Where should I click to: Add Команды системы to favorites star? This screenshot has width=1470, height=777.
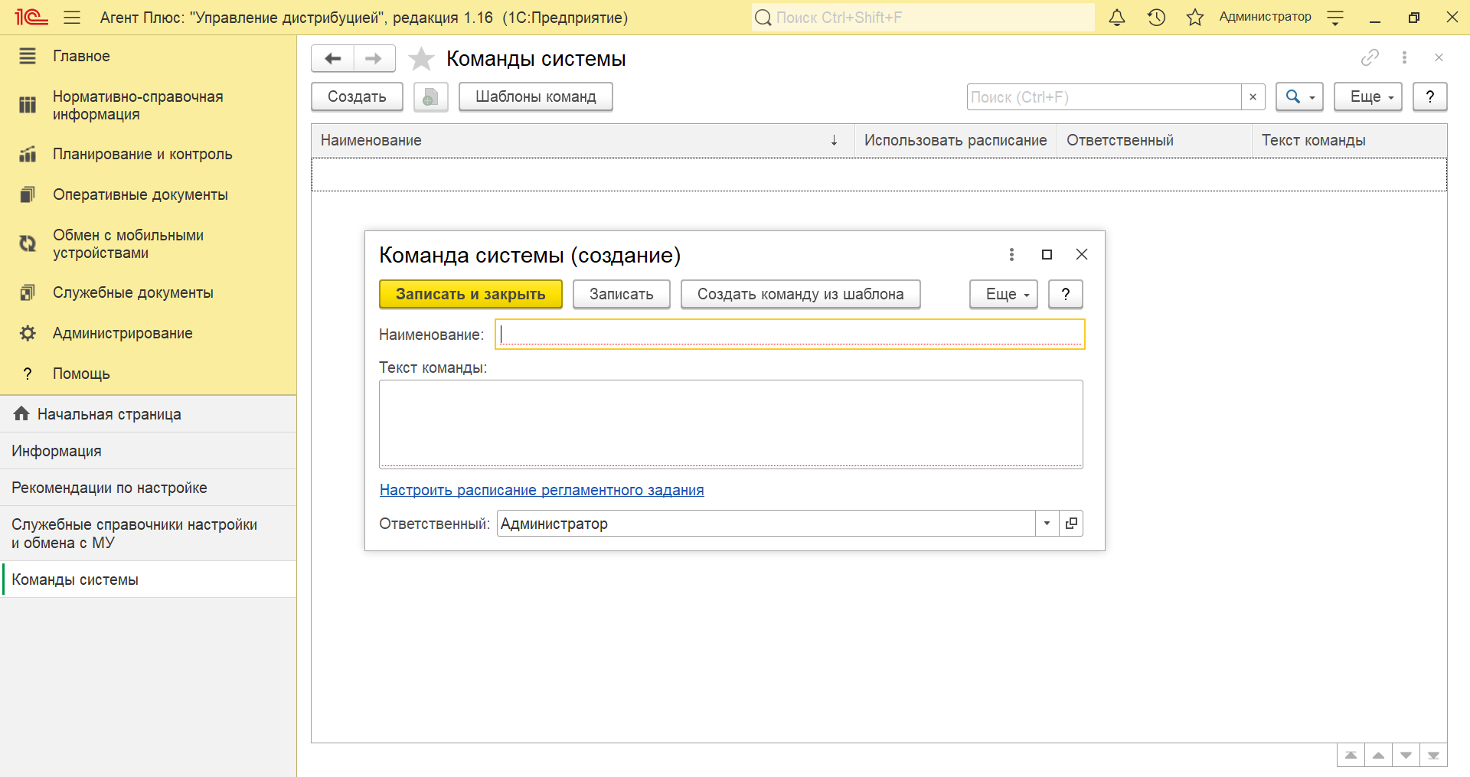[421, 59]
